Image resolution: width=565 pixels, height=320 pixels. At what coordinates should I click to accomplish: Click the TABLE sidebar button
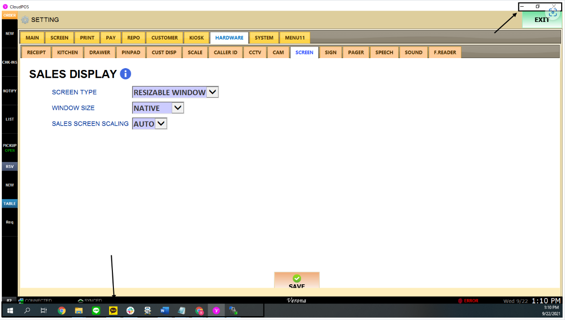point(10,204)
